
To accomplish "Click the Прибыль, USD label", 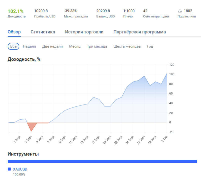I will (45, 16).
